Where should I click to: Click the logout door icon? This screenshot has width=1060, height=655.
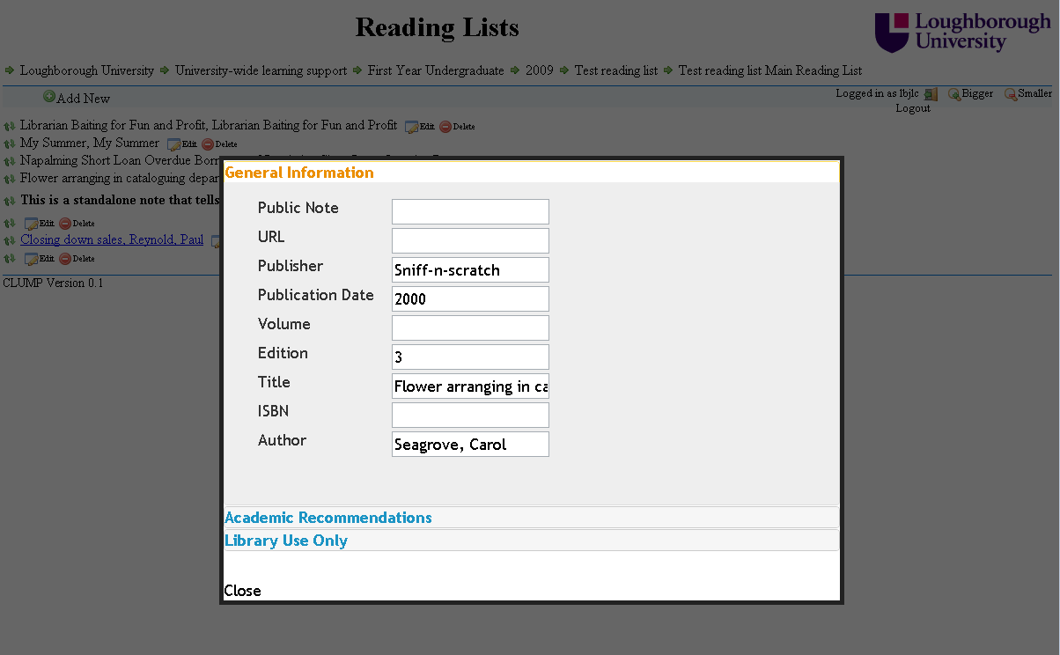click(931, 94)
